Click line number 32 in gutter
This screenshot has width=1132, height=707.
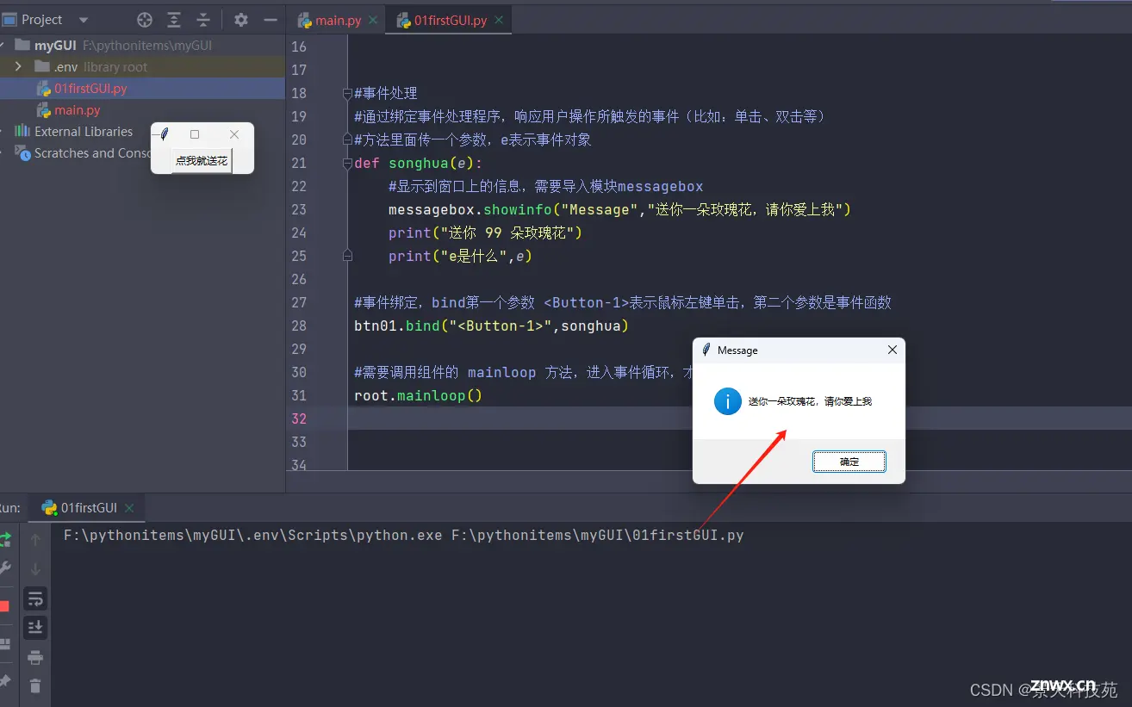pos(299,419)
